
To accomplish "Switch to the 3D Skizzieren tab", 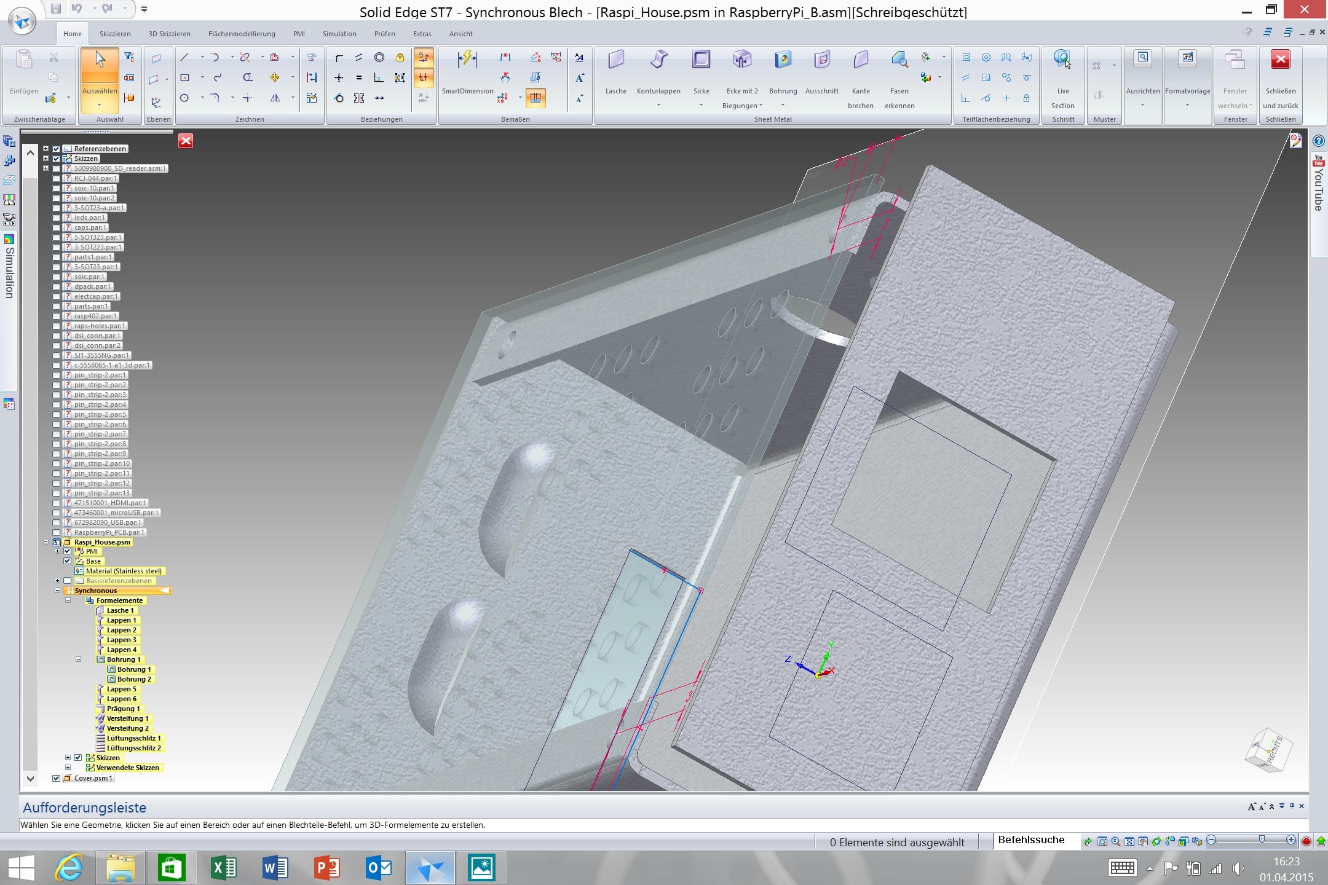I will (x=170, y=34).
